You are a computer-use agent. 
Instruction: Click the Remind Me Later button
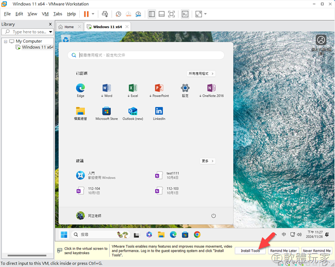tap(283, 251)
